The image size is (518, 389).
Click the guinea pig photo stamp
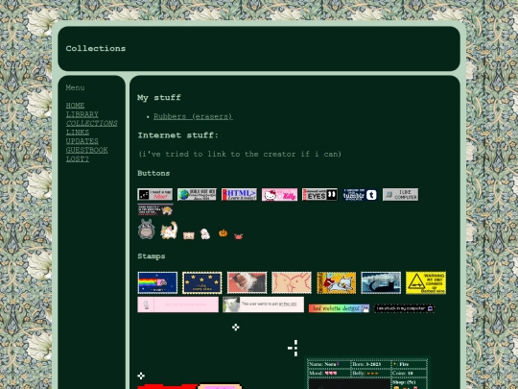[x=247, y=282]
